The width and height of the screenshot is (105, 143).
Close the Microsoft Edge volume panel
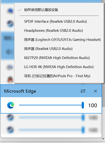(x=95, y=91)
